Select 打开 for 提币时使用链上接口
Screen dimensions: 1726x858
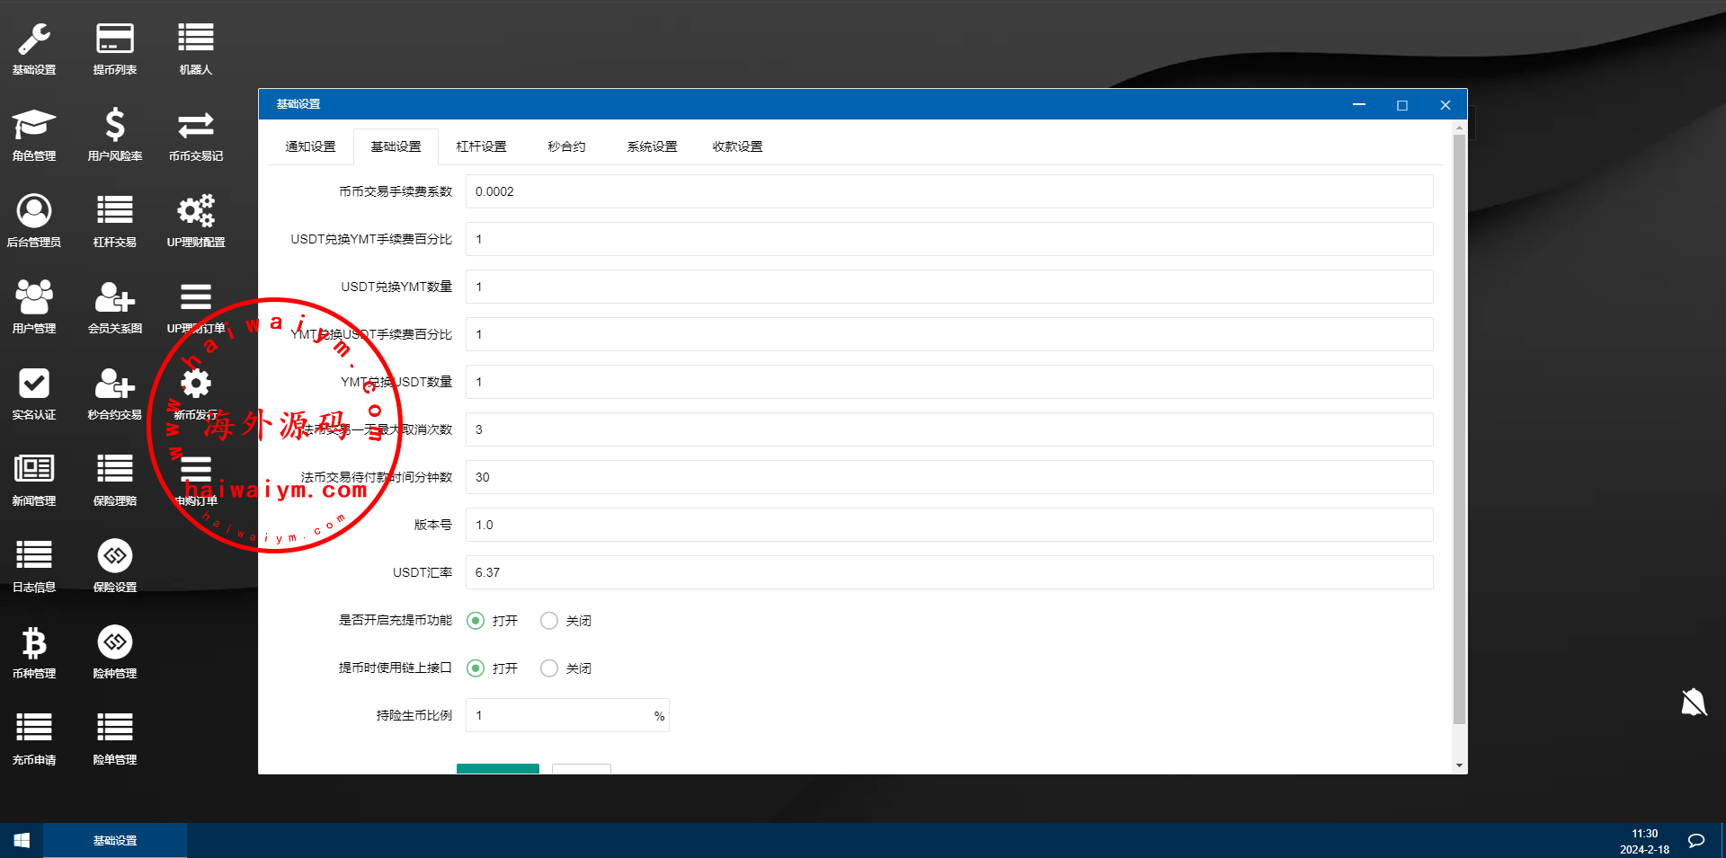tap(476, 668)
